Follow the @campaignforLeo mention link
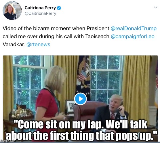 click(133, 37)
